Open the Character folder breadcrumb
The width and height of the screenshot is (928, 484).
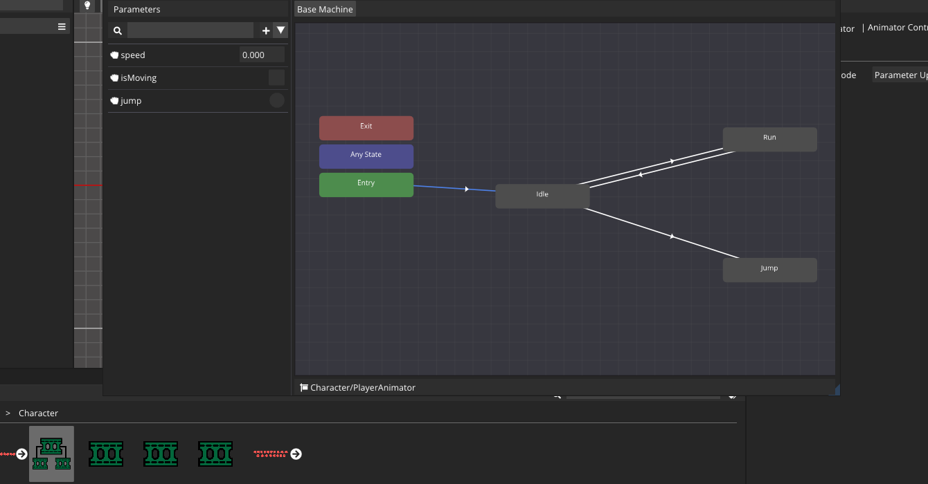(38, 413)
